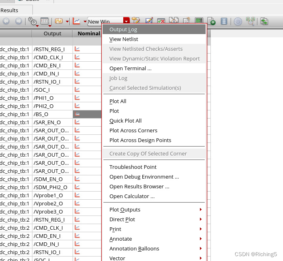The width and height of the screenshot is (283, 261).
Task: Click the column layout icon in toolbar
Action: click(45, 21)
